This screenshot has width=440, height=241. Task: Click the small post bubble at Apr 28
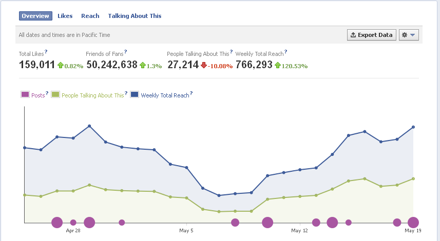click(73, 223)
